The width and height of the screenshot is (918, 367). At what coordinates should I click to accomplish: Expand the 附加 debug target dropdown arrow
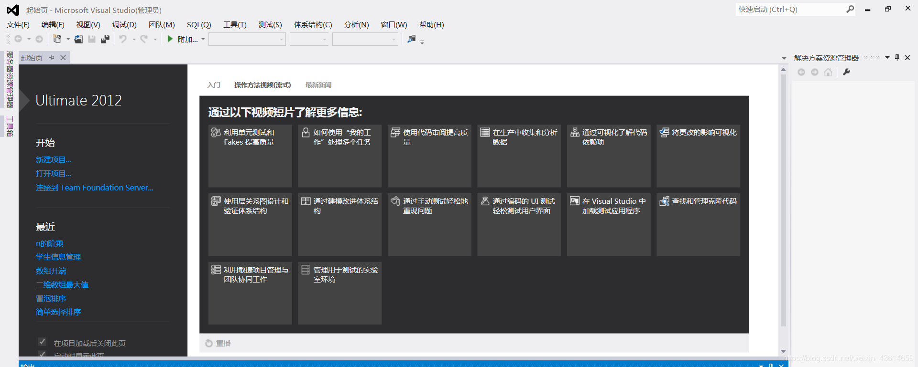(x=203, y=39)
